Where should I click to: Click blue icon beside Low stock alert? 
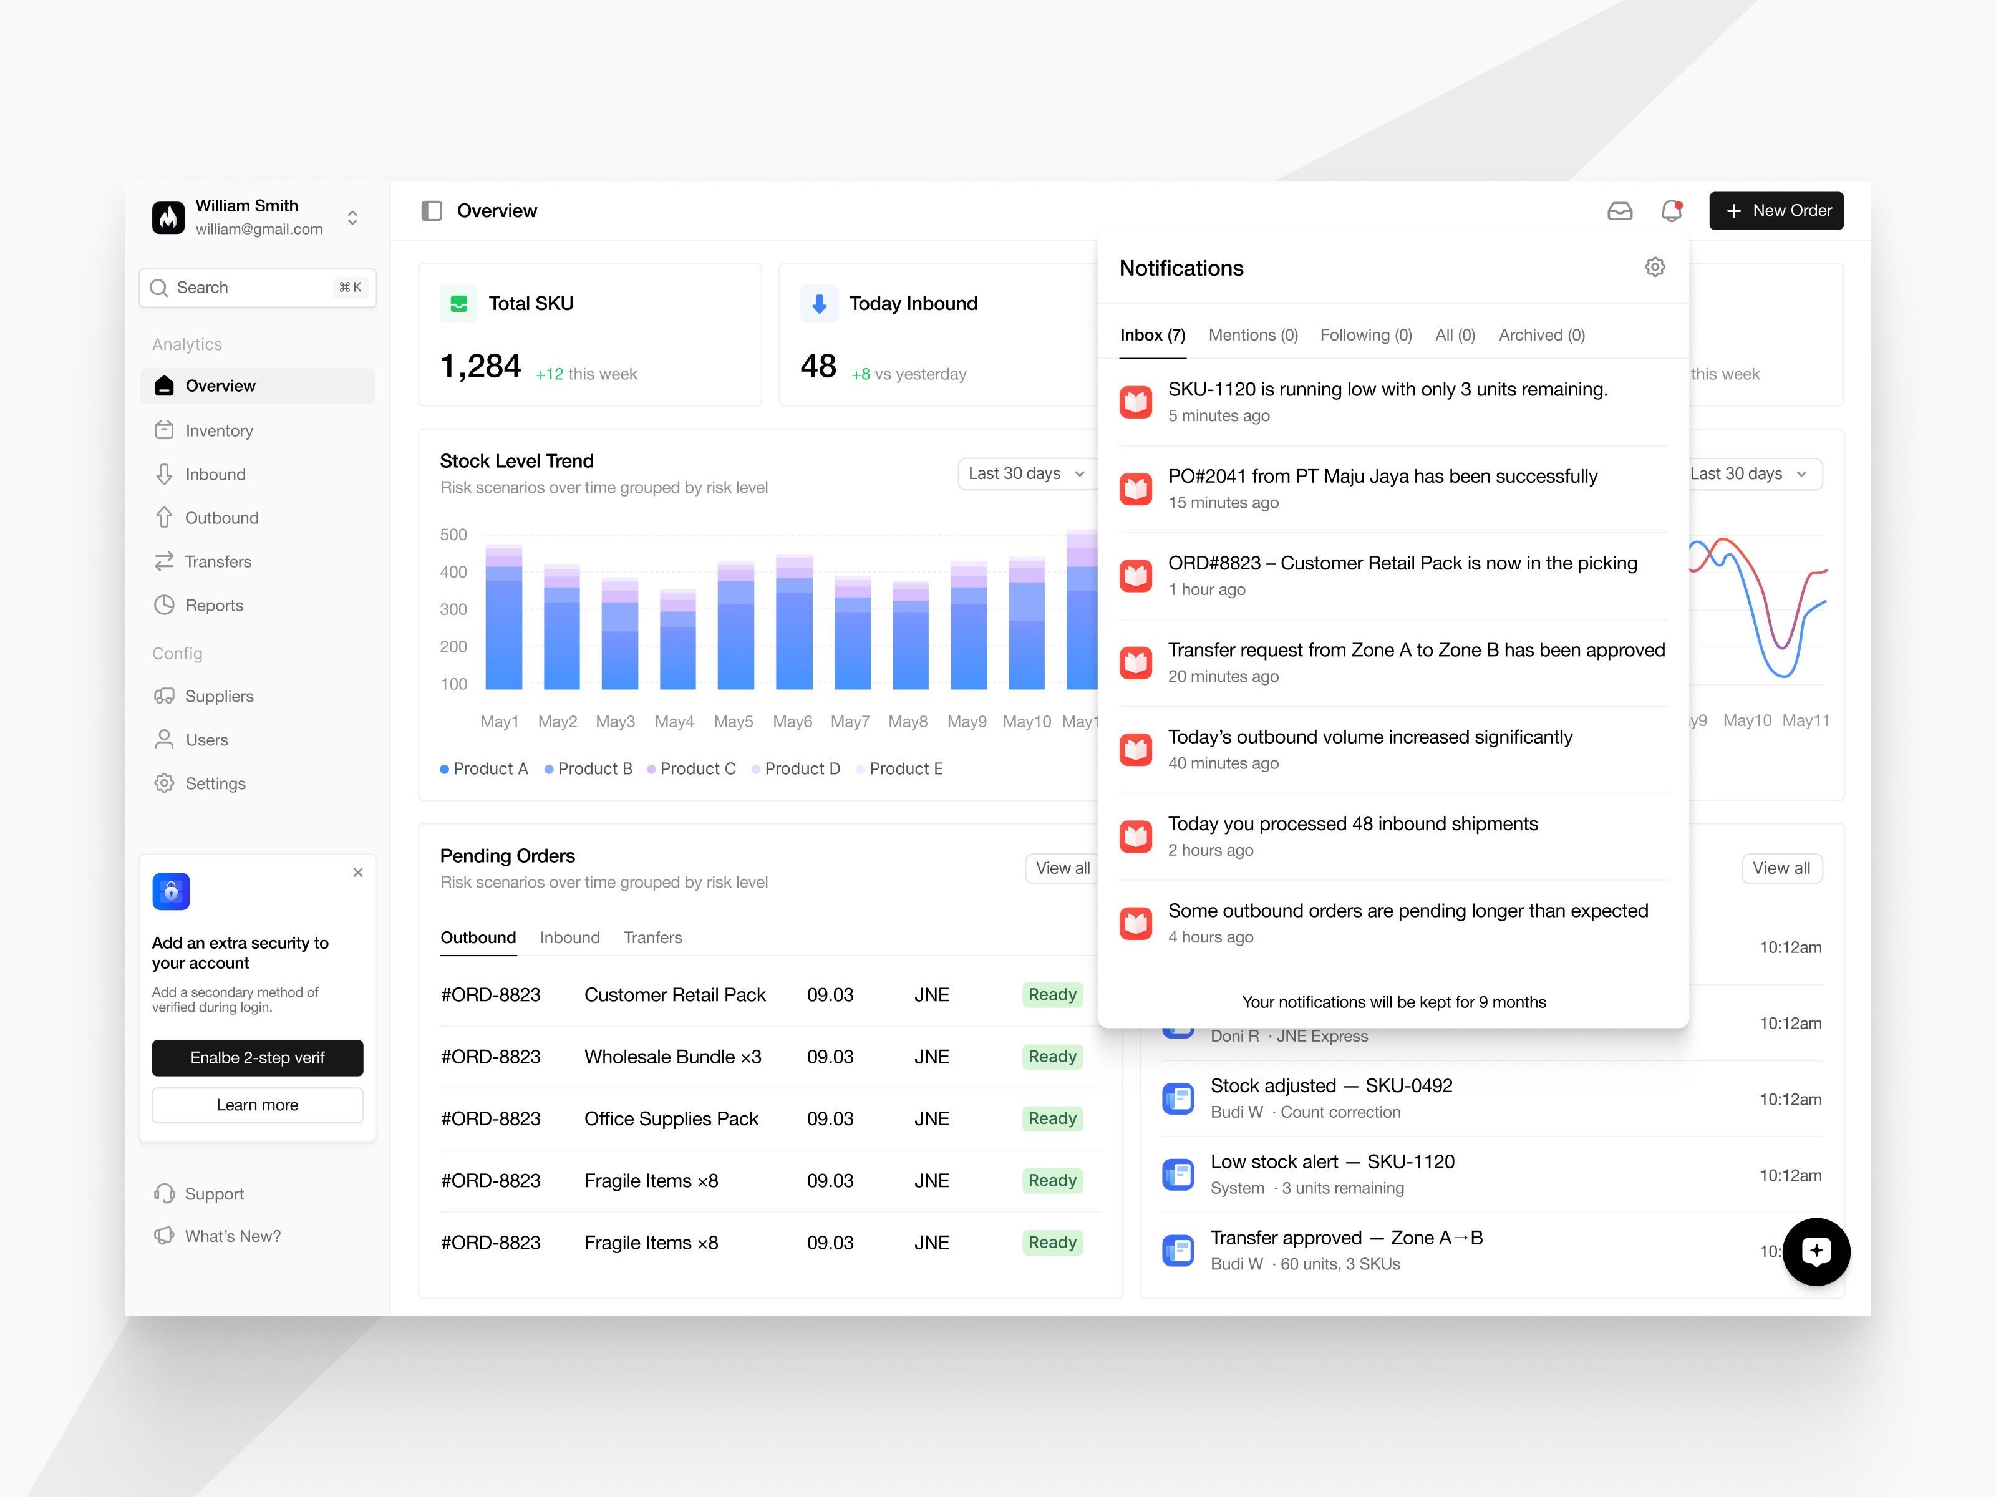(x=1178, y=1174)
